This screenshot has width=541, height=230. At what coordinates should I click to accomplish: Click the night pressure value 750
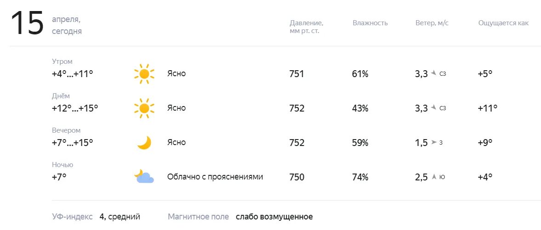click(297, 177)
